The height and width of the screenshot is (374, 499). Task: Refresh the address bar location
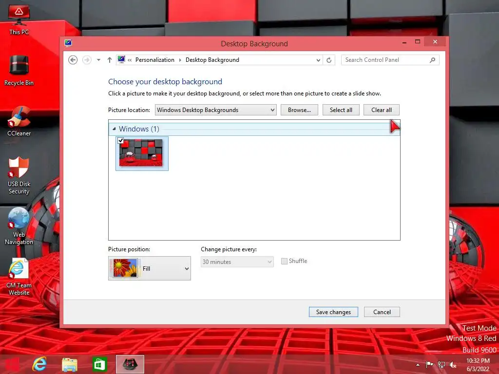[x=329, y=60]
